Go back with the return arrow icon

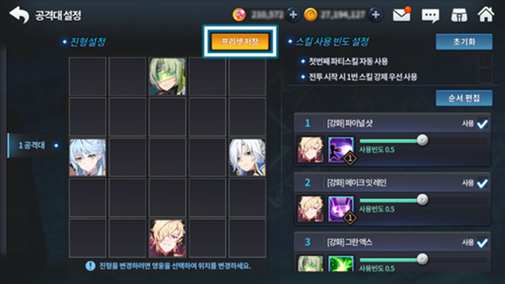coord(19,15)
